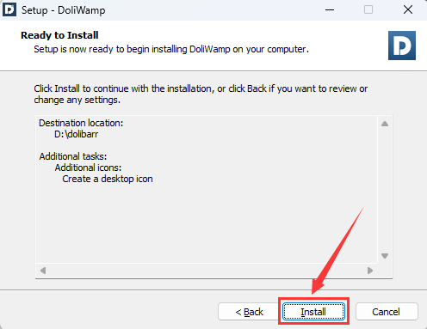Minimize the Setup - DoliWamp window
Viewport: 427px width, 329px height.
(330, 9)
